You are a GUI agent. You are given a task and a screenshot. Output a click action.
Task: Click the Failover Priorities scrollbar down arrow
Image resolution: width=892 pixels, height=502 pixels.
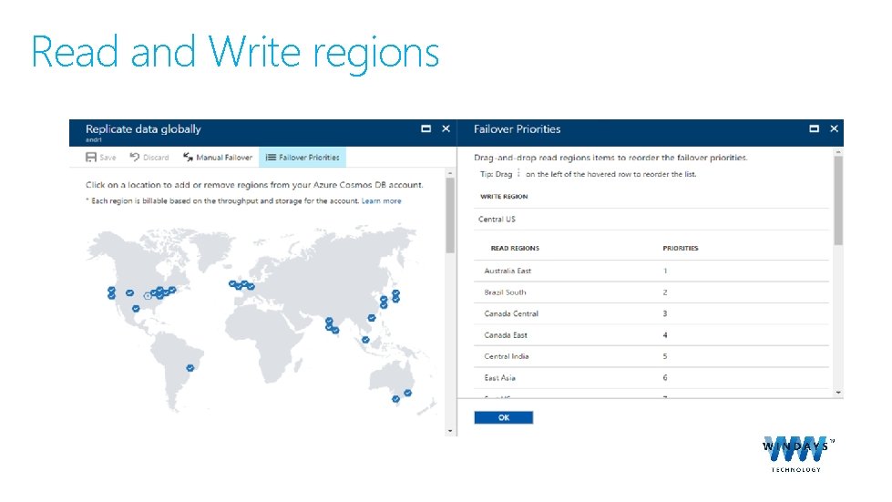click(x=838, y=393)
